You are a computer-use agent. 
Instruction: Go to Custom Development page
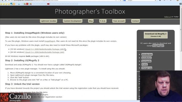point(73,21)
